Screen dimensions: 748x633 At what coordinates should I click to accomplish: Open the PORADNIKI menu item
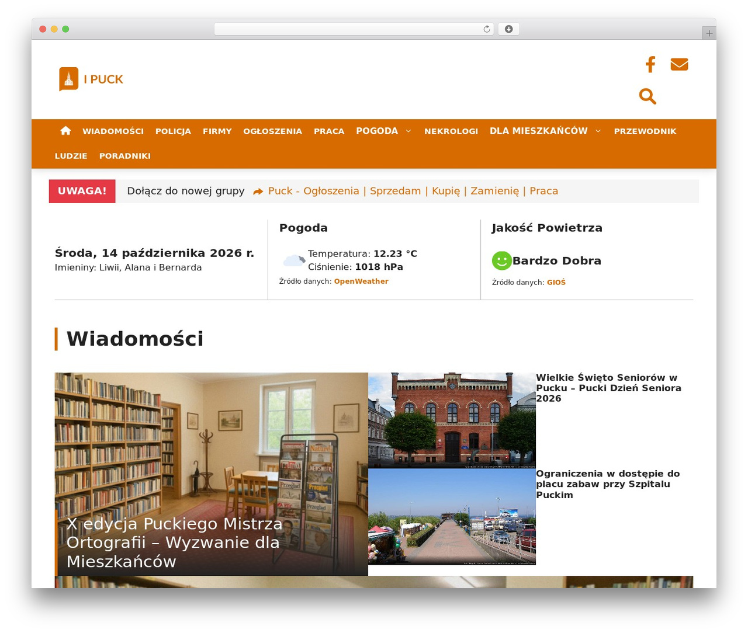[125, 156]
